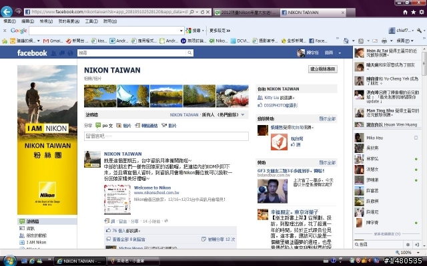
Task: Open the address bar search dropdown arrow
Action: (197, 12)
